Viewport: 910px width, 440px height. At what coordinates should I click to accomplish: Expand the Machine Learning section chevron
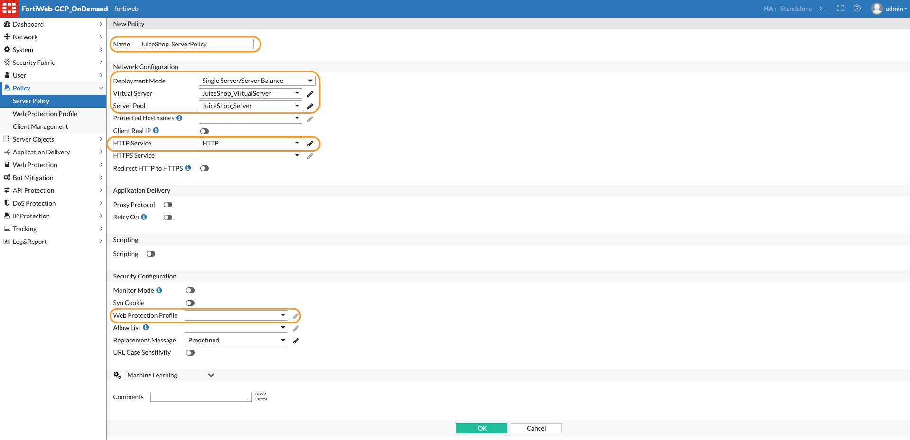tap(211, 375)
